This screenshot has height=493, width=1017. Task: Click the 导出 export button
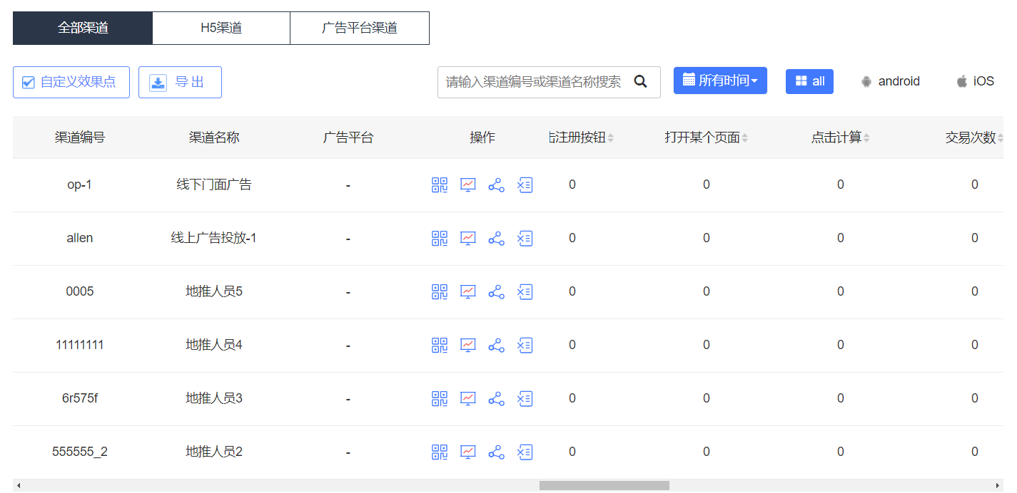180,83
